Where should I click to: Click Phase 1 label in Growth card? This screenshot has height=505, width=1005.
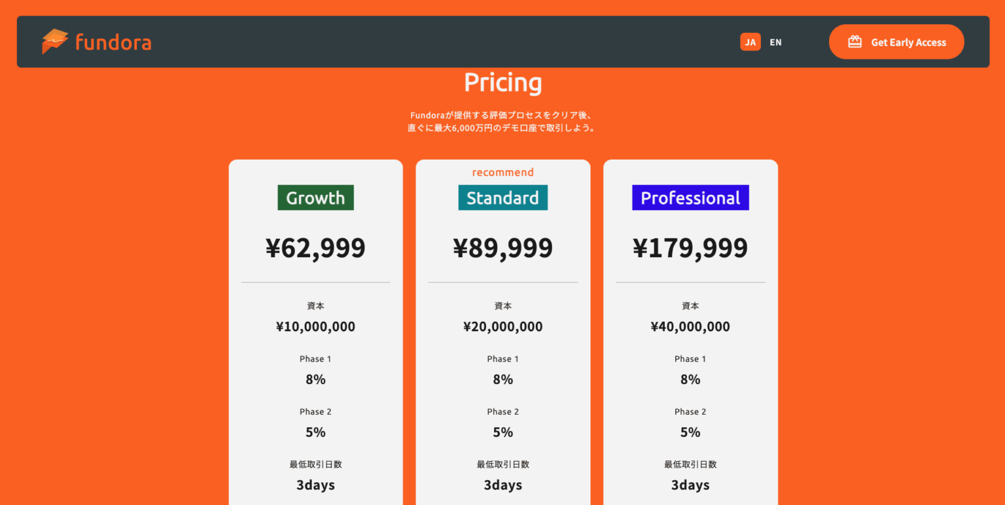[315, 358]
